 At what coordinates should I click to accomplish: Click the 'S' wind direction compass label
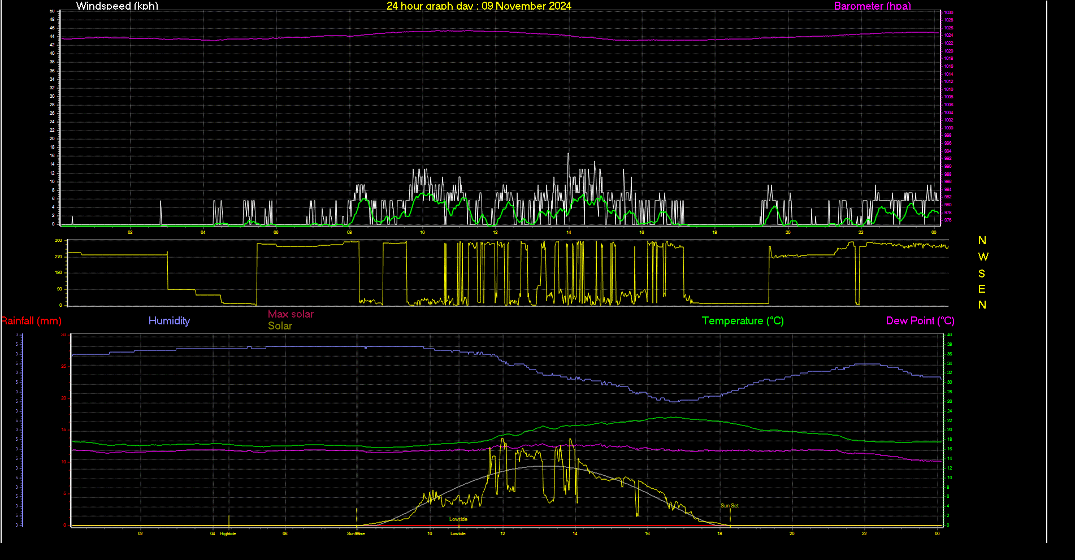click(x=982, y=274)
